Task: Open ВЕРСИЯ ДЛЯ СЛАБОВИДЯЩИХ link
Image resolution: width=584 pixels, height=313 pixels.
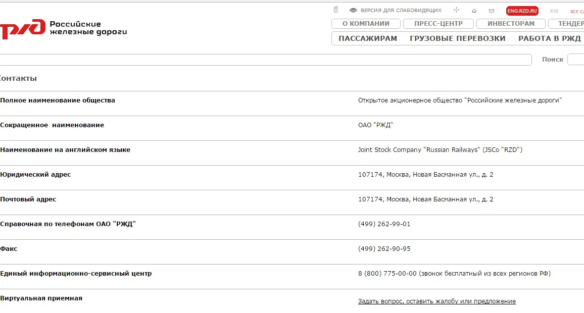Action: click(x=401, y=11)
